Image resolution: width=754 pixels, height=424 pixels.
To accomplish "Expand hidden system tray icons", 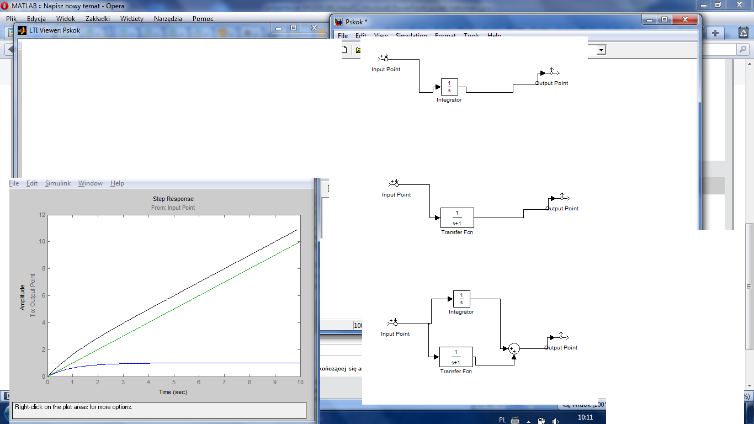I will [528, 421].
